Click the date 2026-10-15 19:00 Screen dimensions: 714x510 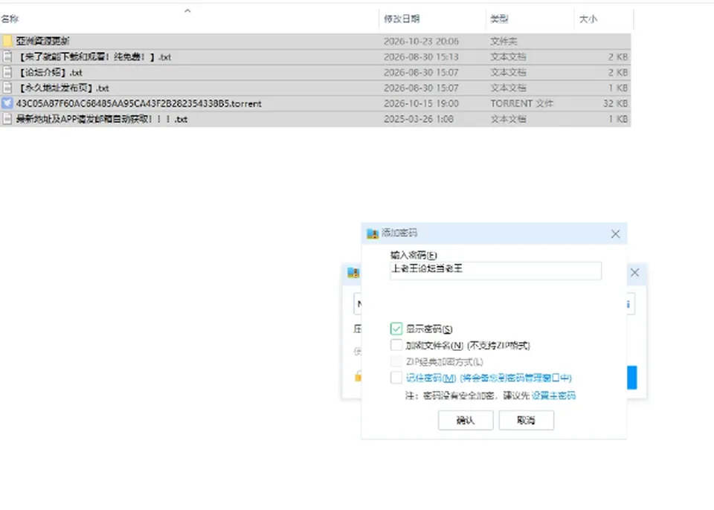tap(421, 103)
